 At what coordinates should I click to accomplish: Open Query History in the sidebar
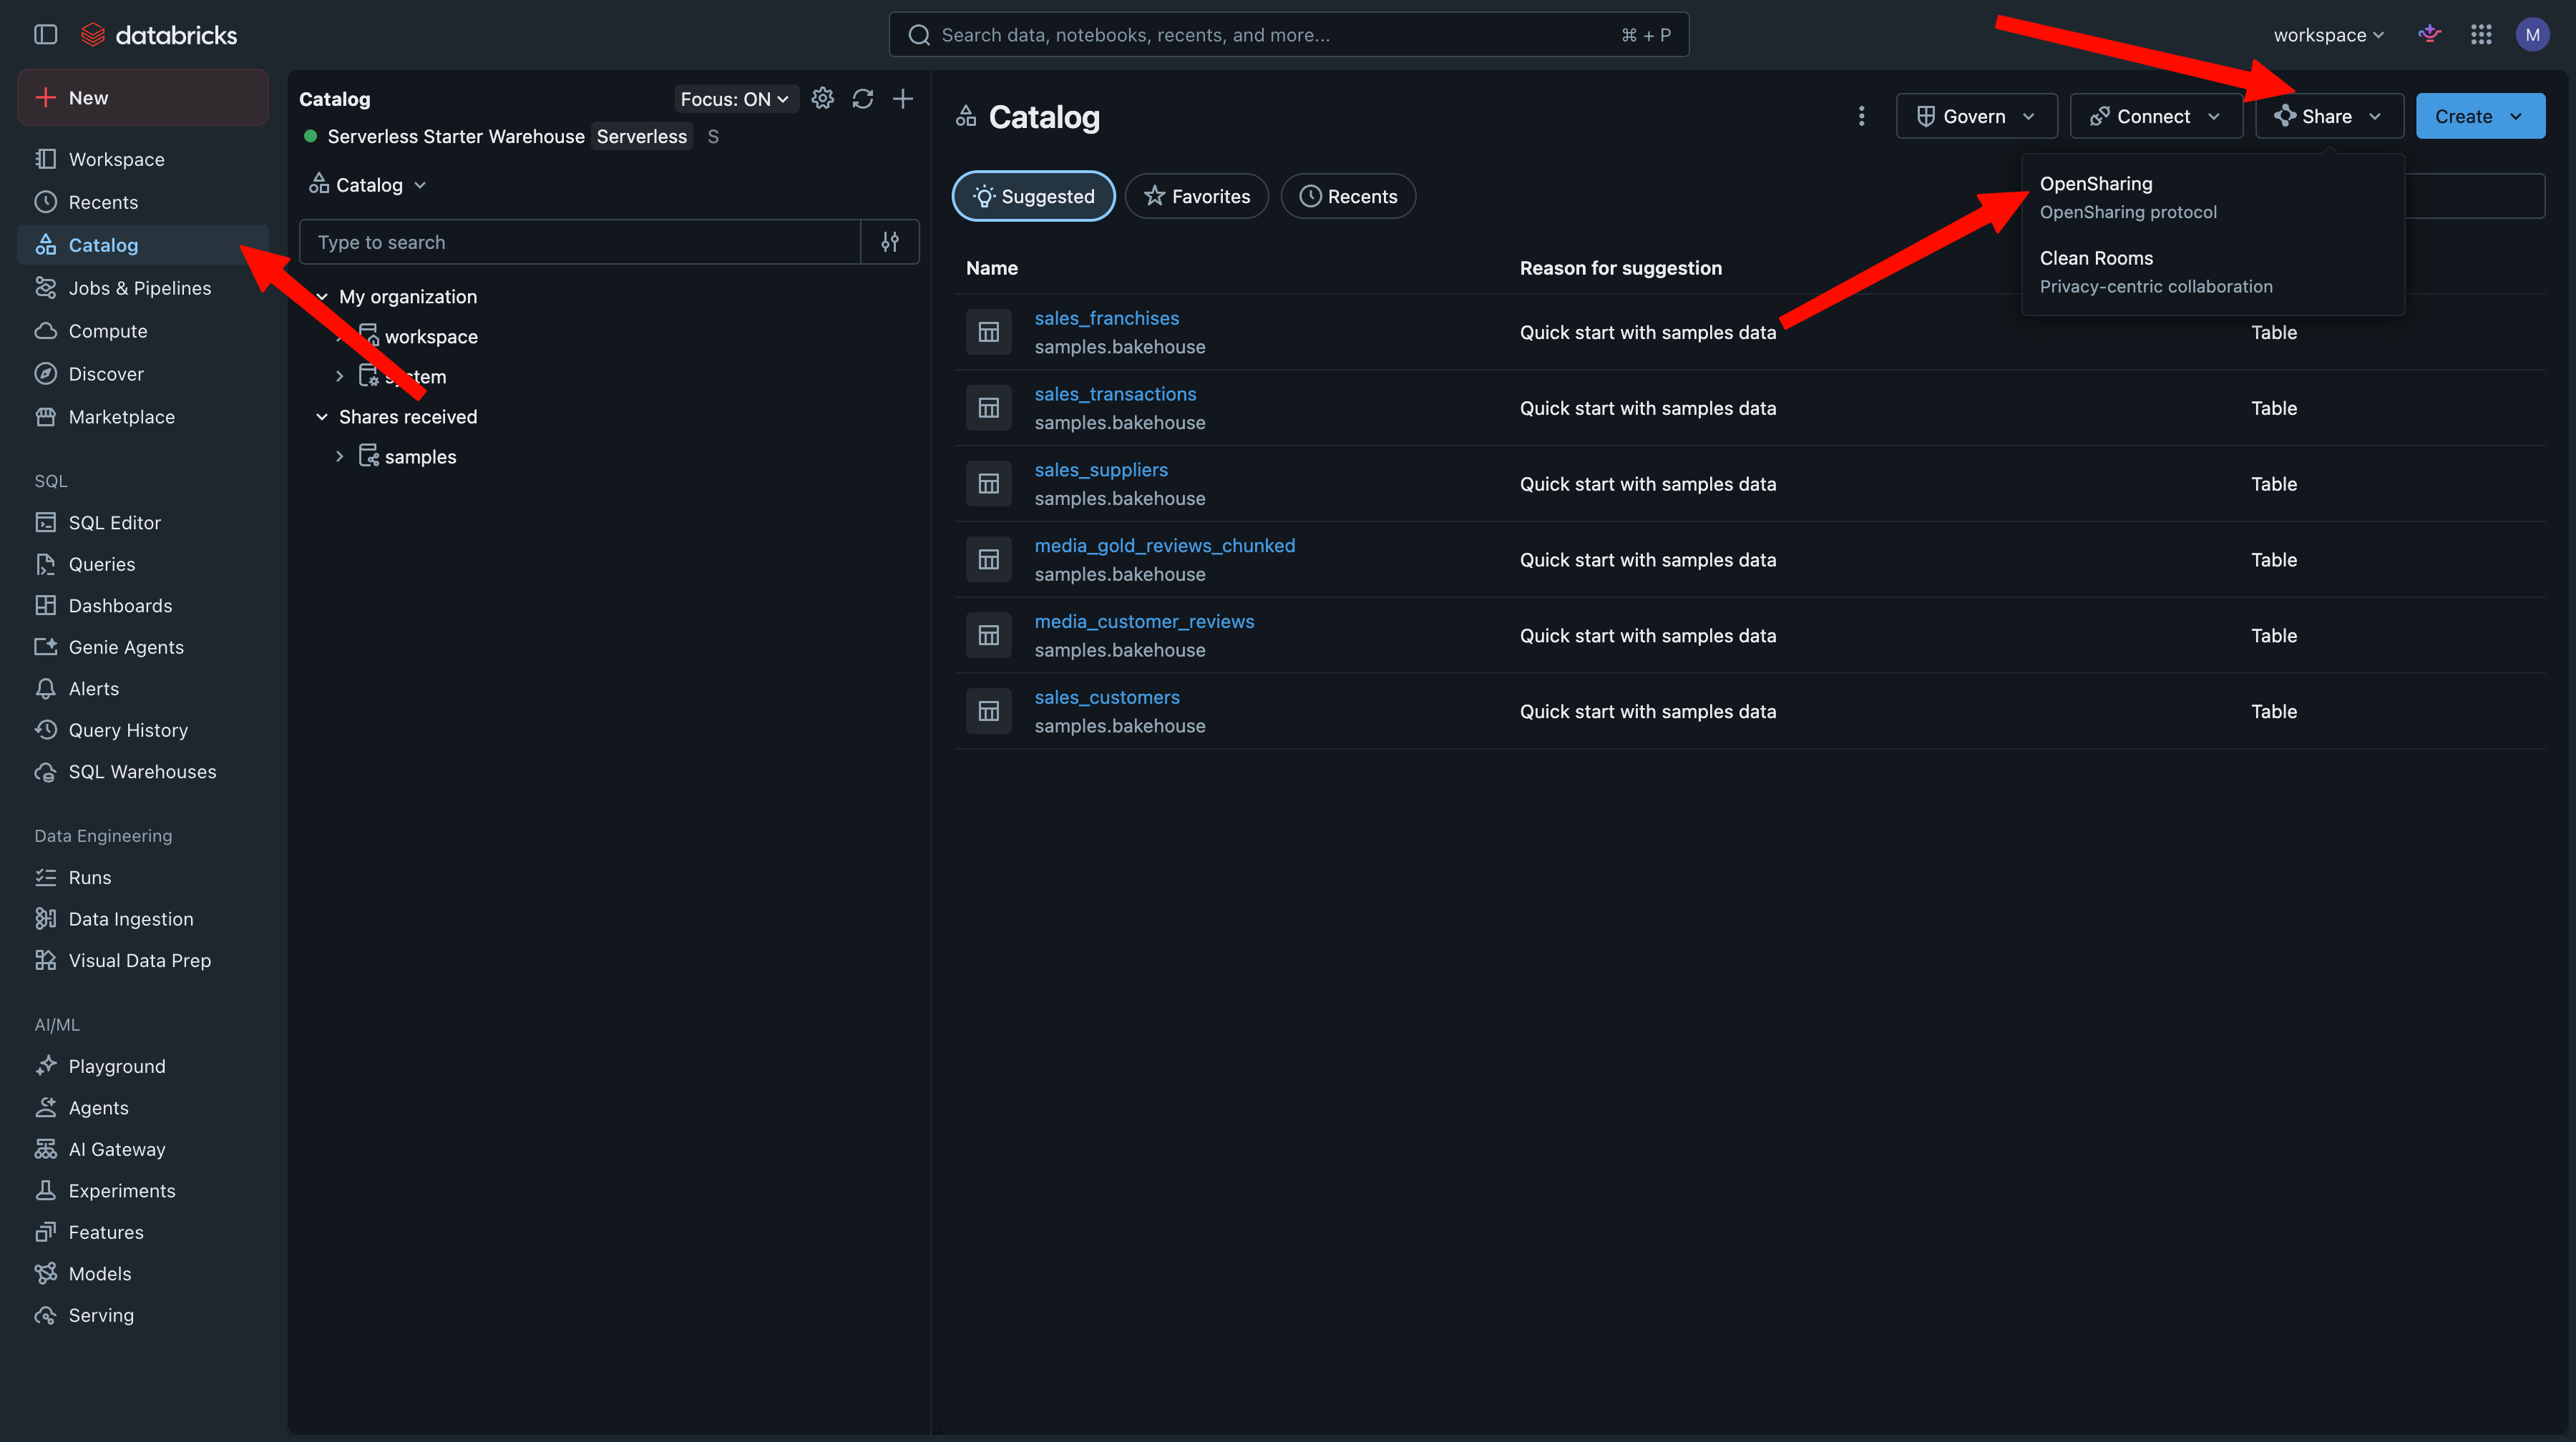click(143, 730)
